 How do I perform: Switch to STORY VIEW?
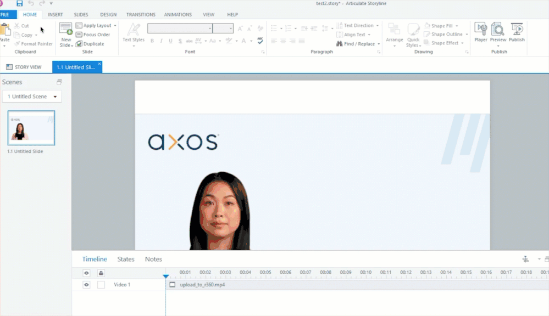click(24, 67)
